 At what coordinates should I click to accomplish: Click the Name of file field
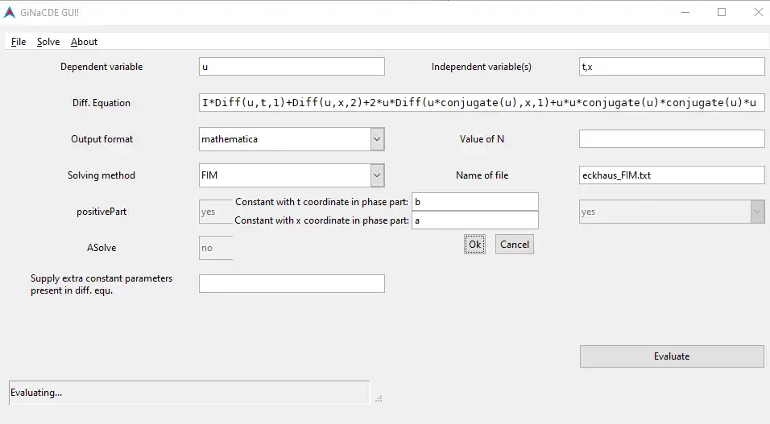[x=672, y=175]
